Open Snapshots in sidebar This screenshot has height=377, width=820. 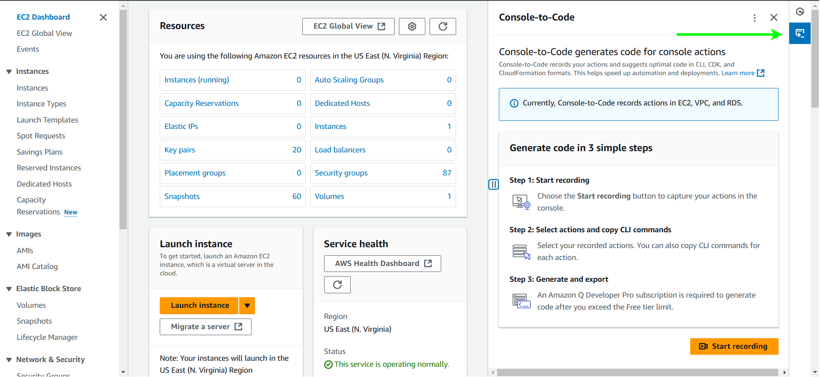(34, 321)
